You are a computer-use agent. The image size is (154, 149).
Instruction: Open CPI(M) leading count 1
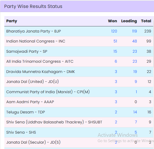pos(136,92)
